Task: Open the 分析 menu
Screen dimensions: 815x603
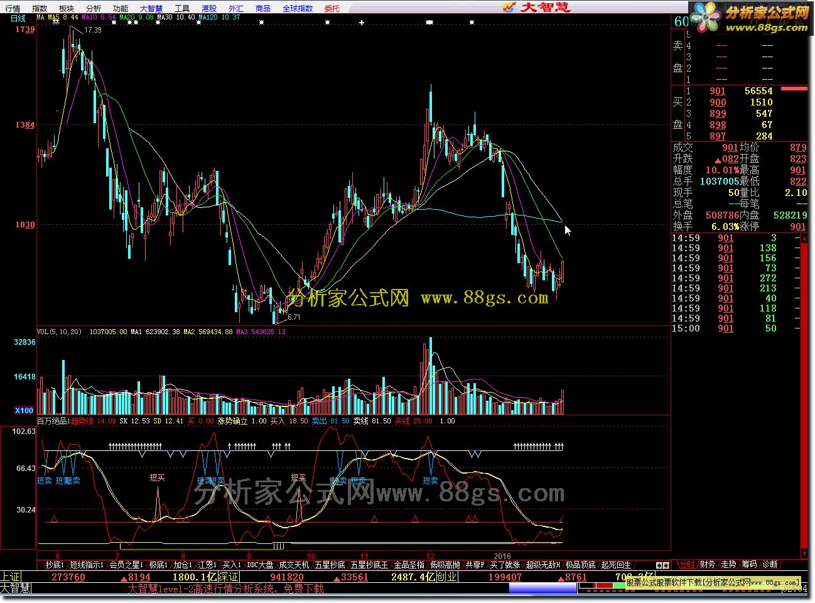Action: (x=93, y=8)
